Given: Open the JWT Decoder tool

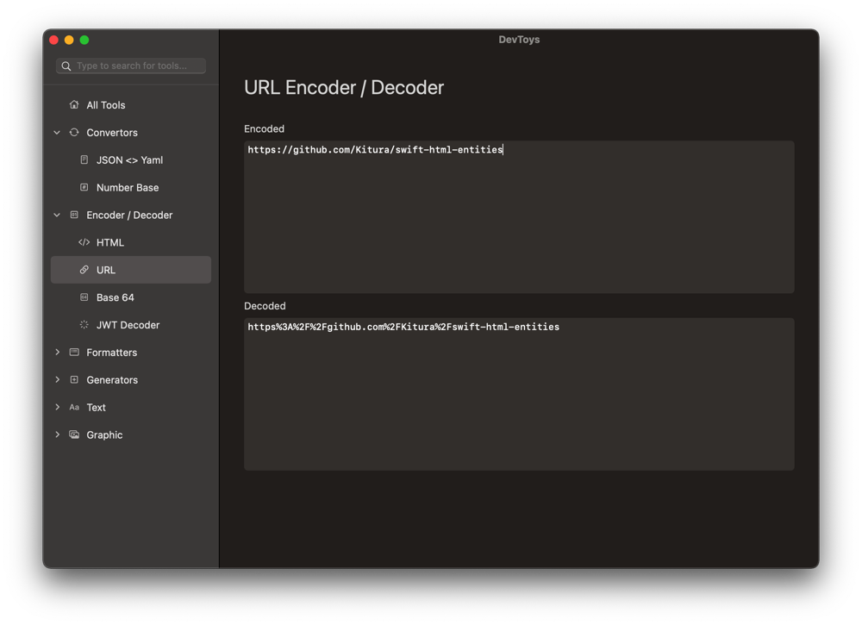Looking at the screenshot, I should point(128,325).
